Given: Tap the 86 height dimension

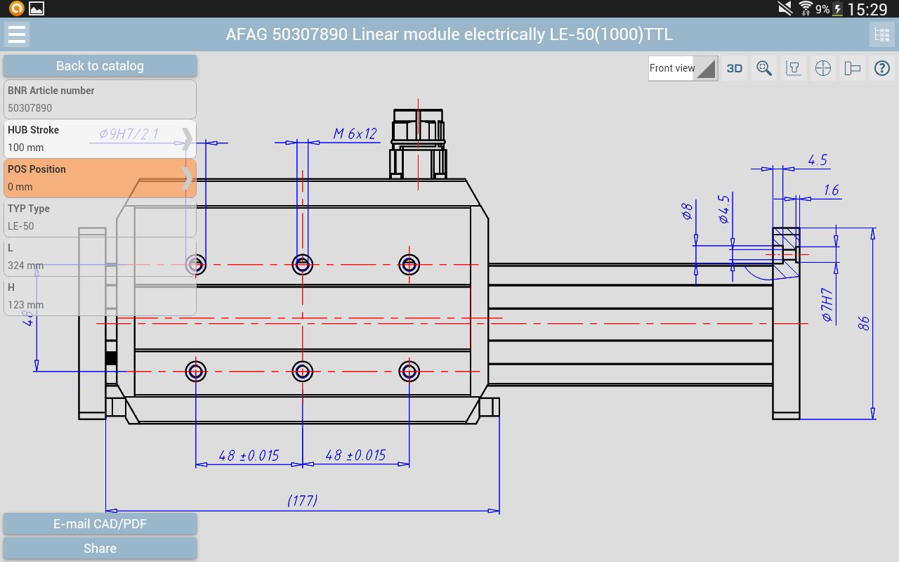Looking at the screenshot, I should point(865,323).
